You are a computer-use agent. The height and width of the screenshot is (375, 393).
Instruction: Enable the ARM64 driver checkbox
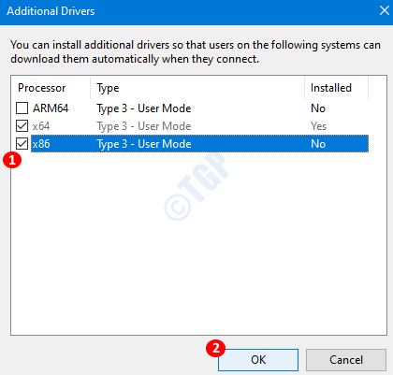coord(22,108)
